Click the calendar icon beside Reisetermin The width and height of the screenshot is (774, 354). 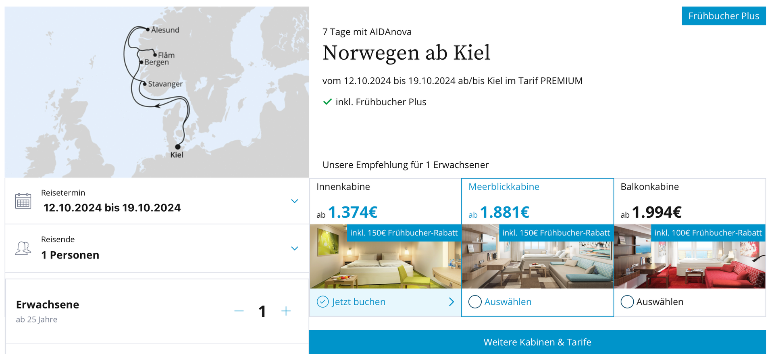[23, 201]
